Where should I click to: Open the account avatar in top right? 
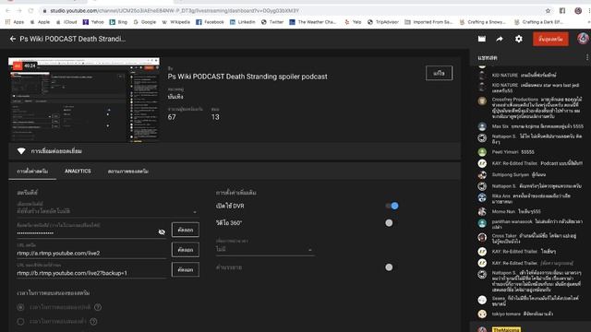click(583, 39)
